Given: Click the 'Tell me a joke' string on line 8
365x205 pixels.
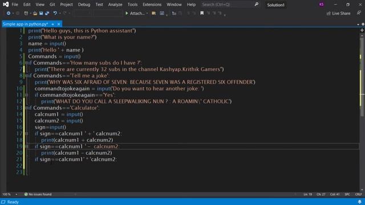Looking at the screenshot, I should click(89, 76).
